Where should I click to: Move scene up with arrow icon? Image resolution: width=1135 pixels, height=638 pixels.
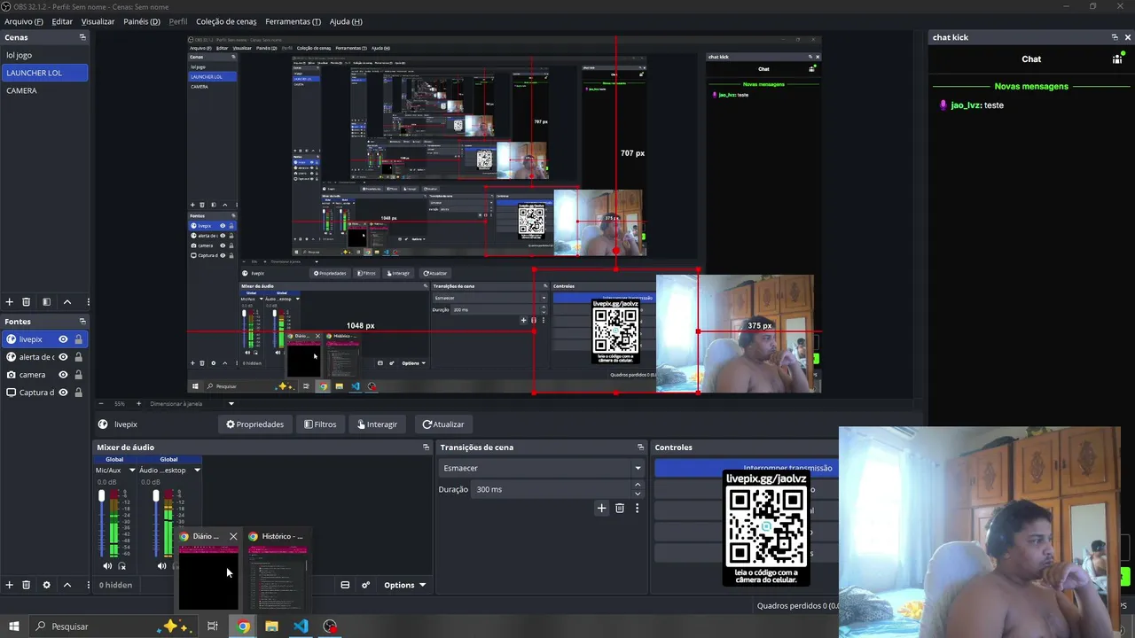pos(67,302)
